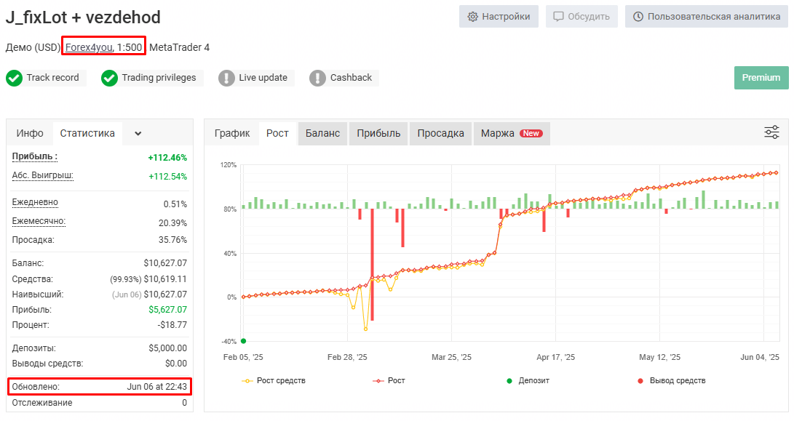Click the $10,619.11 Средства value
The height and width of the screenshot is (421, 794).
click(x=165, y=278)
